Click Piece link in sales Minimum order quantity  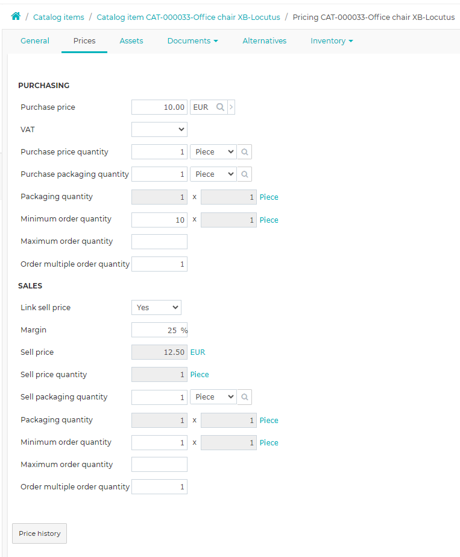click(269, 443)
